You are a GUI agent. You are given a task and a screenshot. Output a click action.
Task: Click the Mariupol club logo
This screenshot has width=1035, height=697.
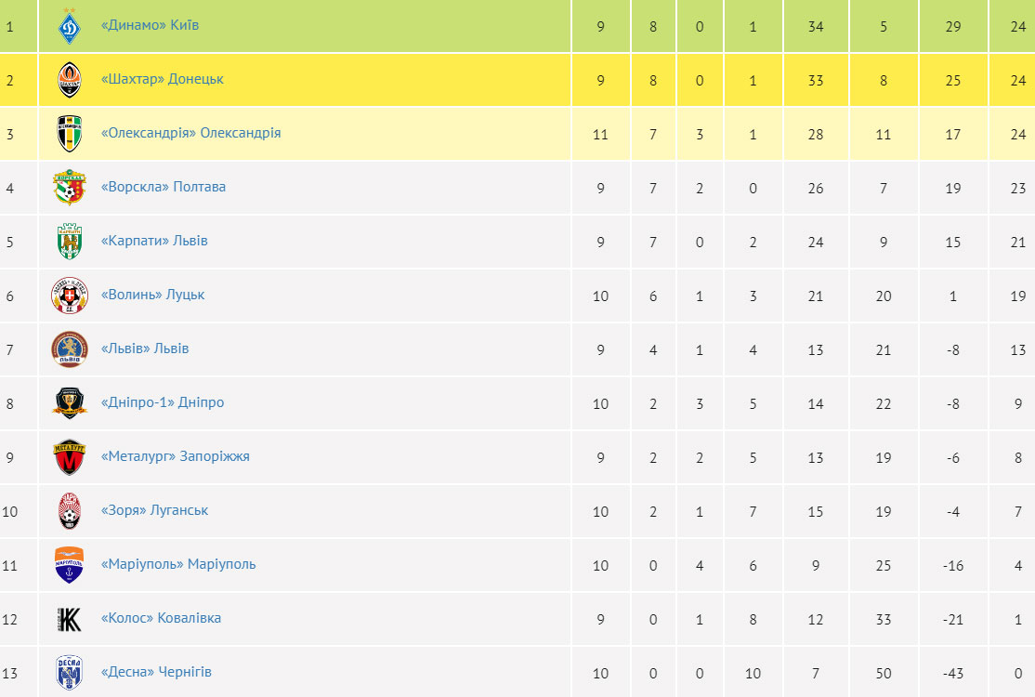pyautogui.click(x=70, y=565)
